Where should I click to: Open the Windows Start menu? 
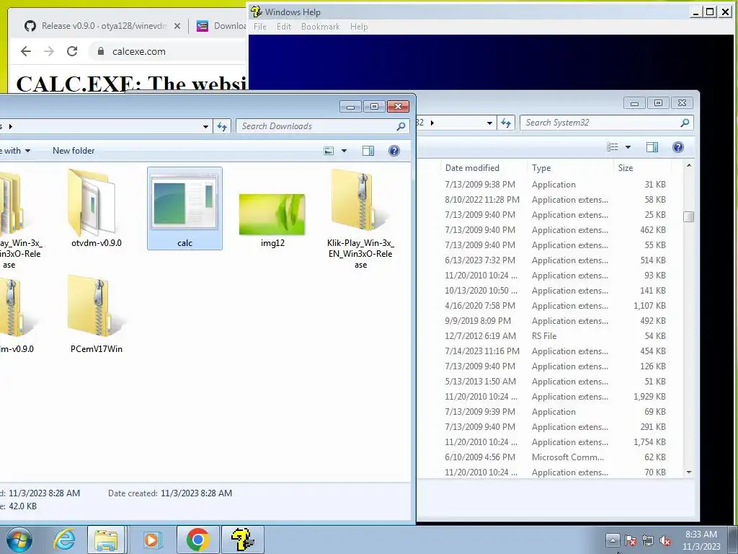point(19,540)
